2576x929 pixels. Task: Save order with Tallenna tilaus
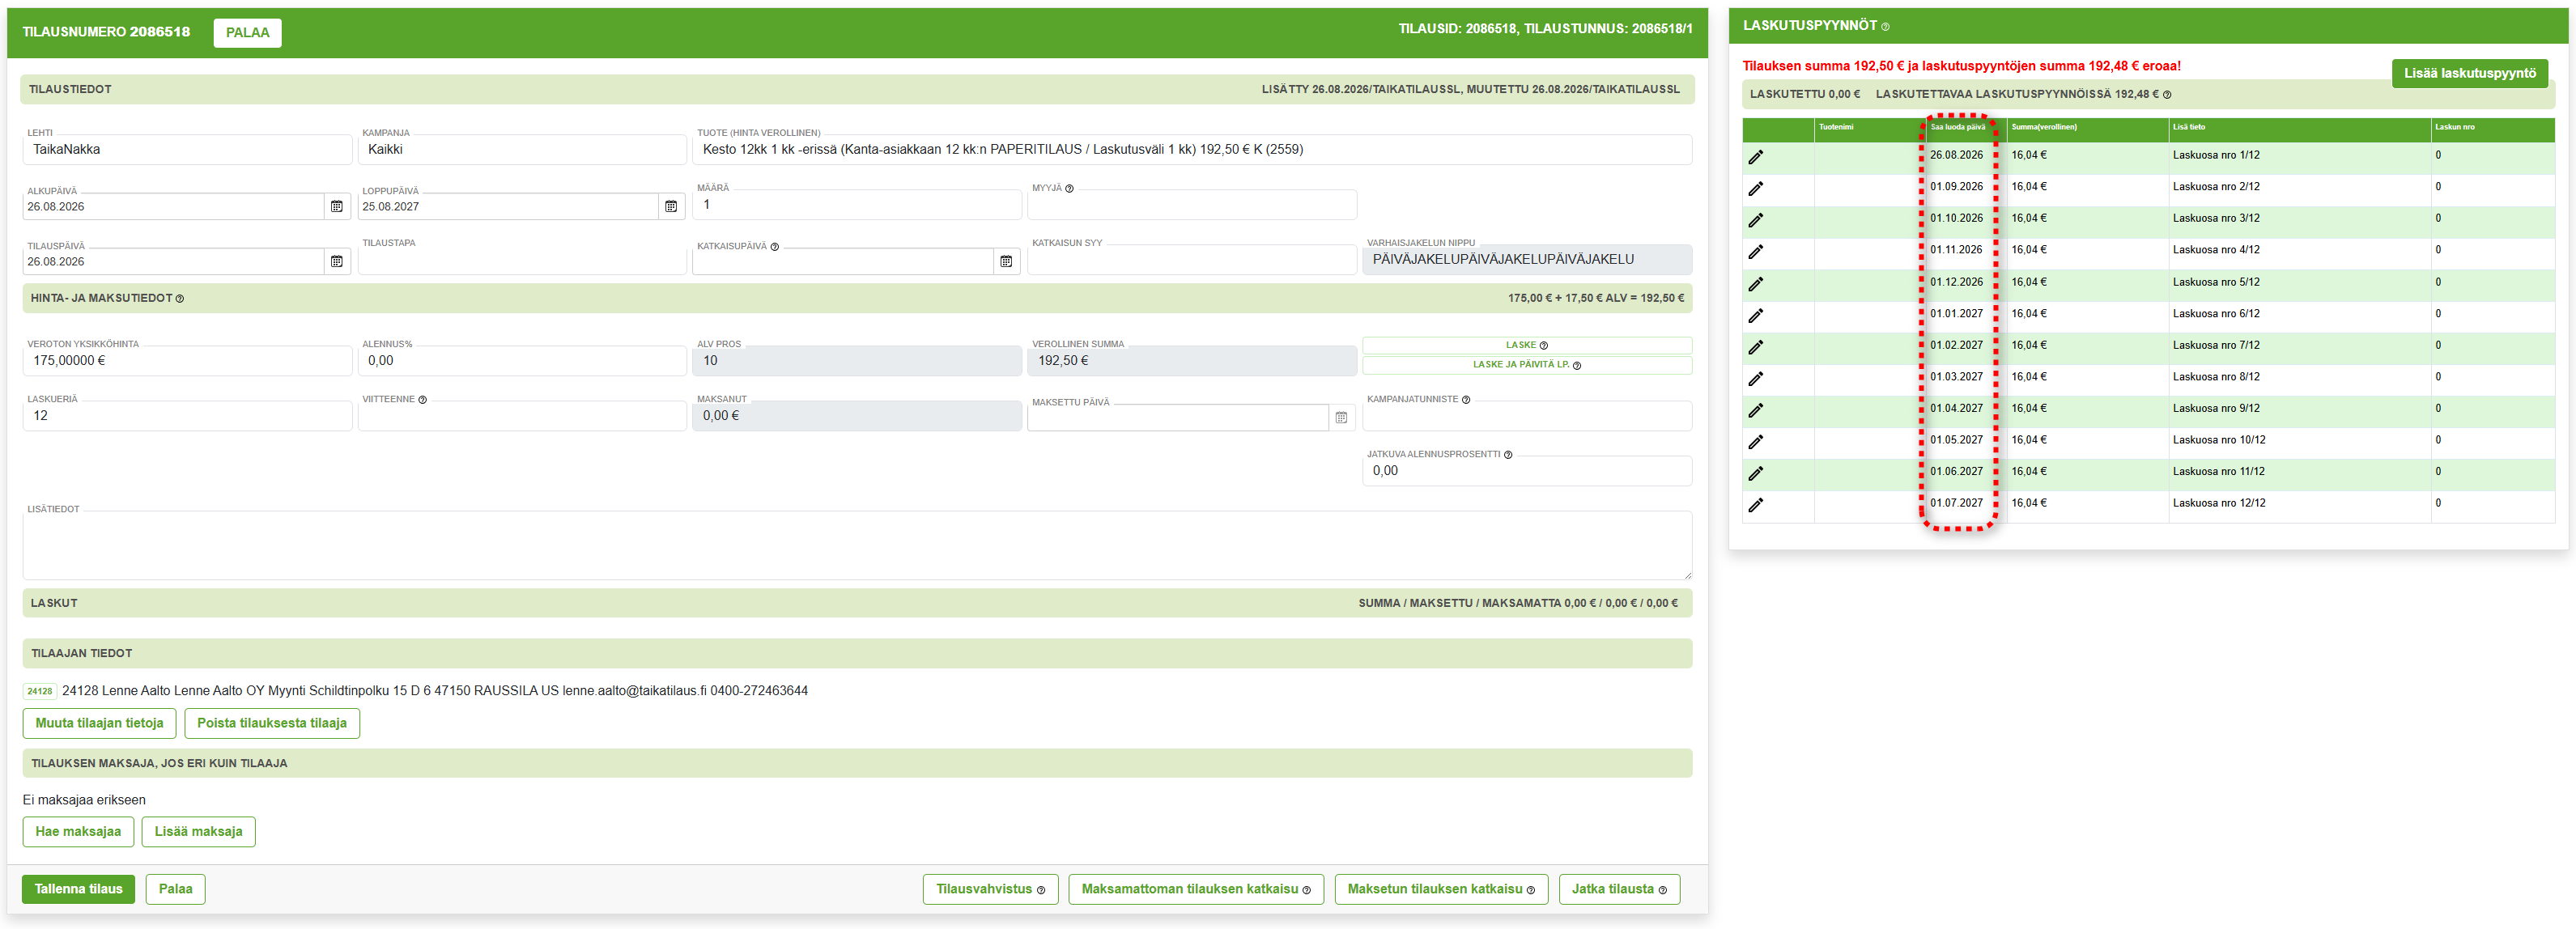(x=78, y=889)
